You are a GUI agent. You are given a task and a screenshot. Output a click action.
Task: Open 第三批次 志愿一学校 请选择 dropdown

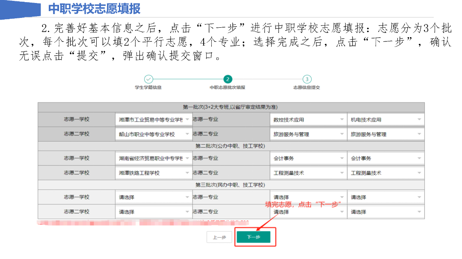coord(154,197)
